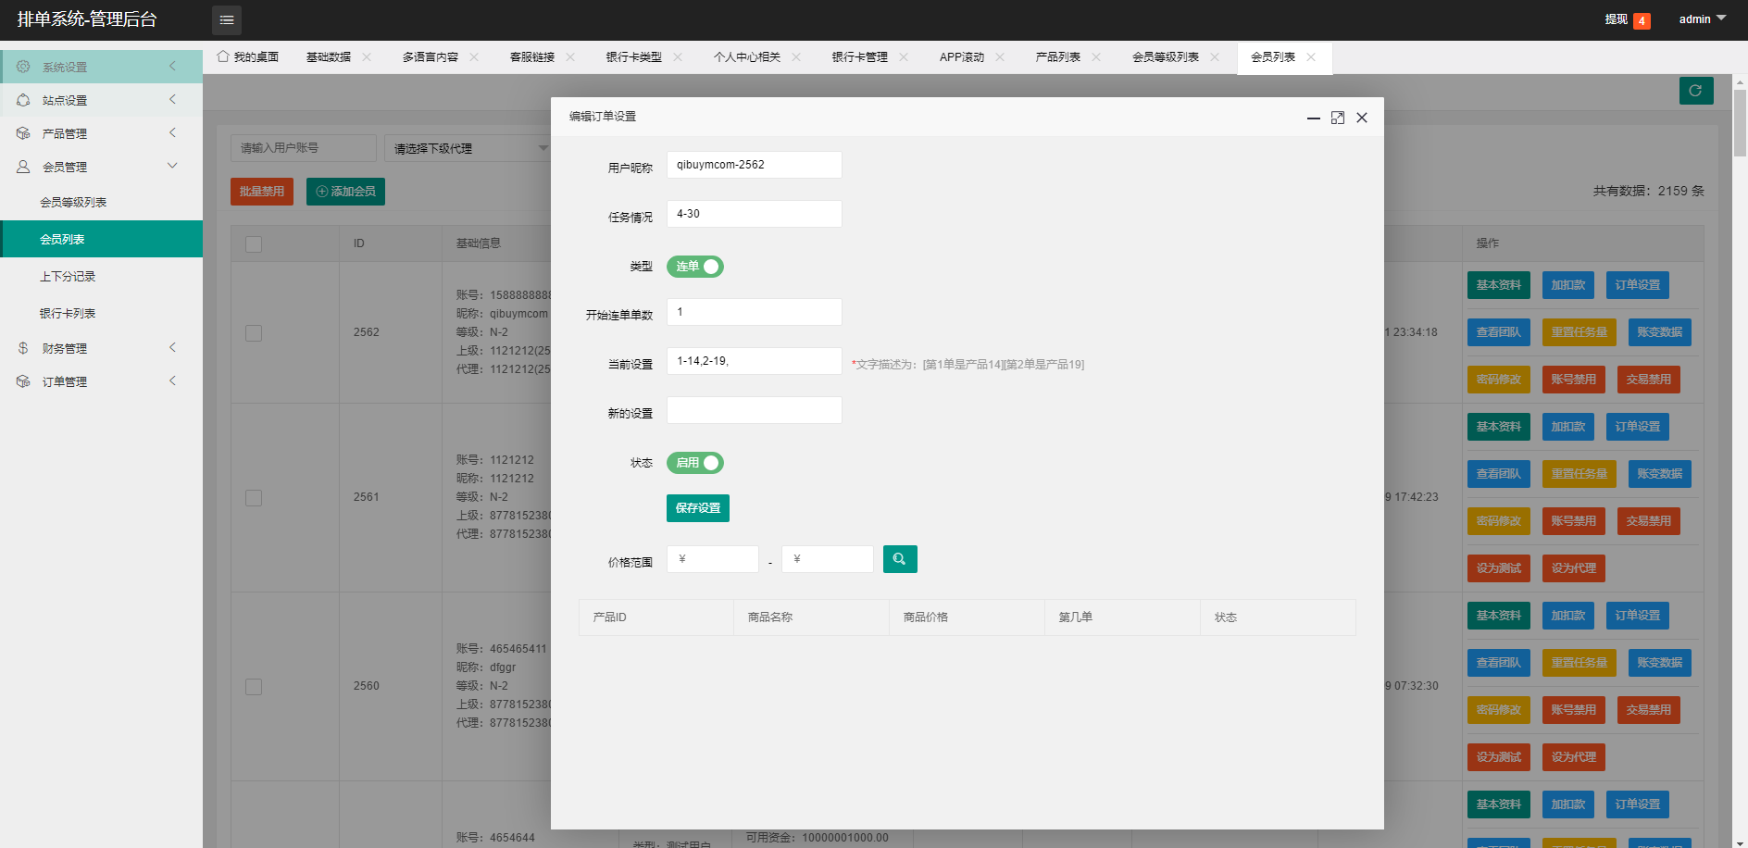Close the 产品列表 tab via X icon
The height and width of the screenshot is (848, 1748).
[1096, 57]
